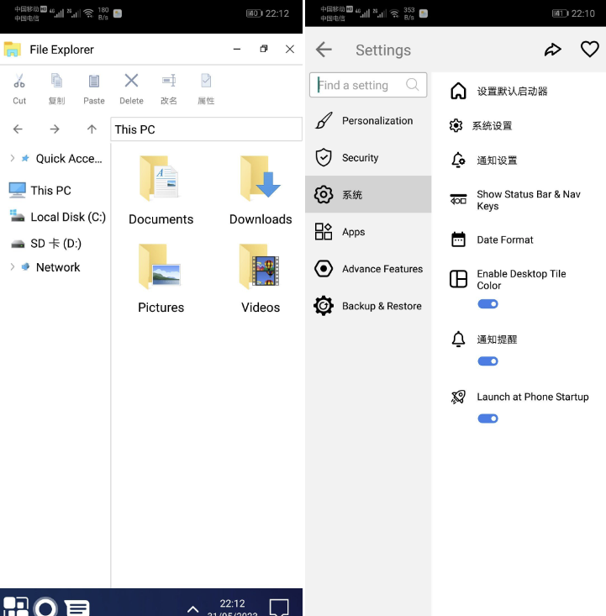Expand the Network tree node
606x616 pixels.
13,267
